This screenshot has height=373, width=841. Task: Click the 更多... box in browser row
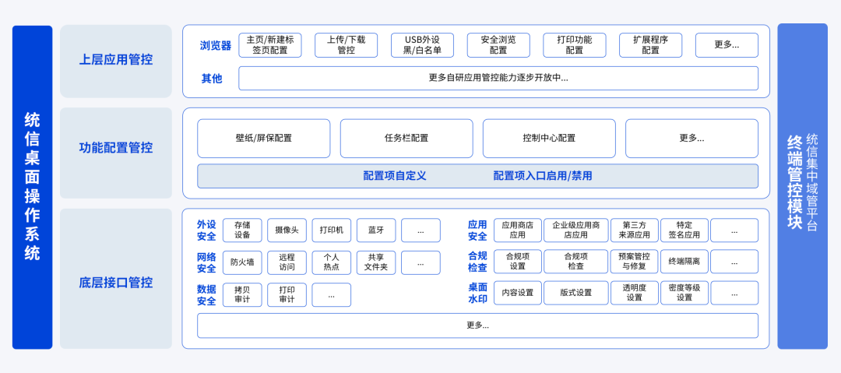click(727, 45)
